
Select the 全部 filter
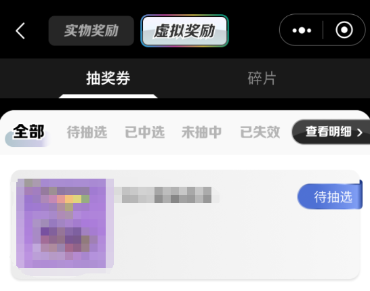tap(28, 132)
